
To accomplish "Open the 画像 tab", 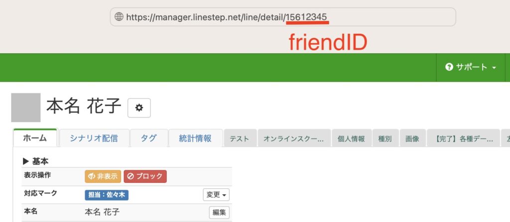I will pyautogui.click(x=412, y=139).
